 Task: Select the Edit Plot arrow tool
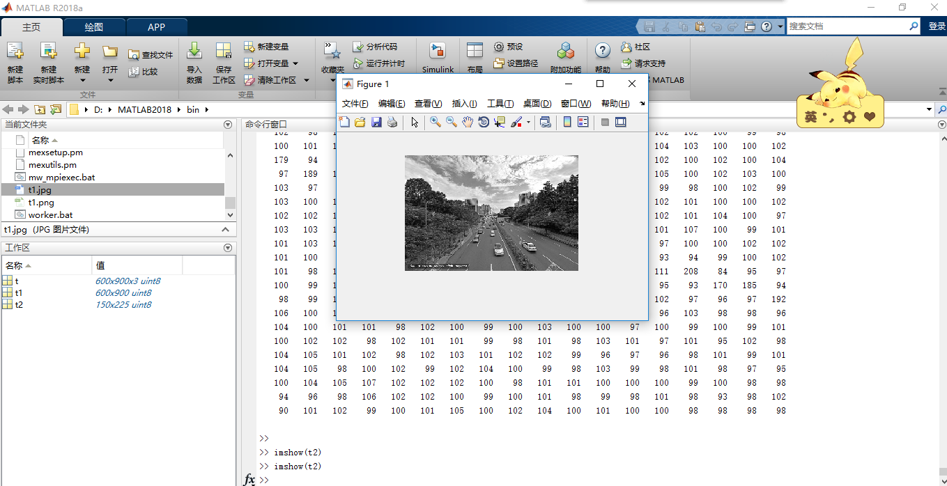click(415, 122)
